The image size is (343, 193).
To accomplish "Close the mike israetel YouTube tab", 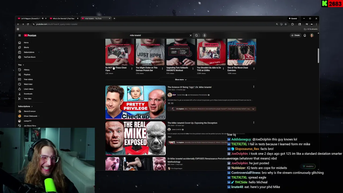I will click(x=109, y=18).
